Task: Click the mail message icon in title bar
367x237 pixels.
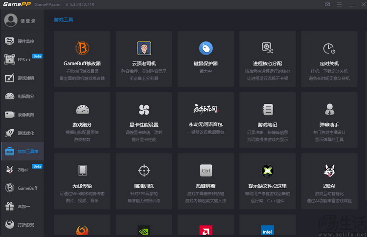Action: [327, 4]
